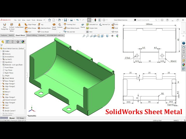Click the Save icon
Viewport: 186px width, 139px height.
[x=65, y=20]
